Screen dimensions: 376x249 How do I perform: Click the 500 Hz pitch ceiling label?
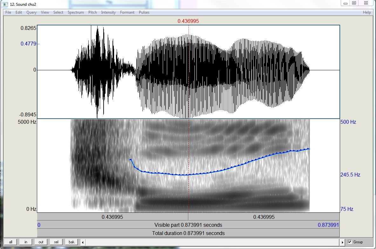tap(348, 122)
